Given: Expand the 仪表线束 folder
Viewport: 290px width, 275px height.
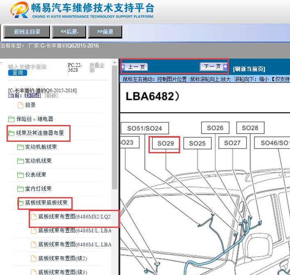Looking at the screenshot, I should pyautogui.click(x=36, y=175).
